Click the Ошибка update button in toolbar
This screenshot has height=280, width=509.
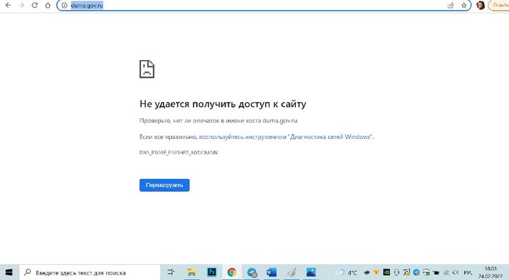pos(499,6)
